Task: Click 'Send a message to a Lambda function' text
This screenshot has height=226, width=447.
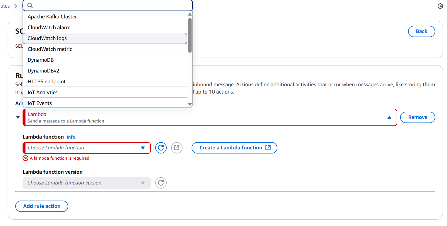Action: pos(66,121)
